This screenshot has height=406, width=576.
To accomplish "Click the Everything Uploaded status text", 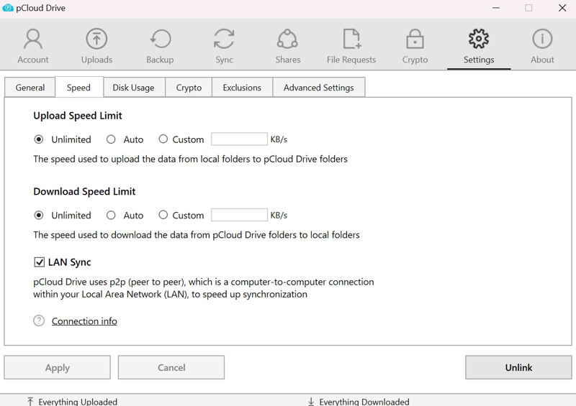I will (78, 402).
